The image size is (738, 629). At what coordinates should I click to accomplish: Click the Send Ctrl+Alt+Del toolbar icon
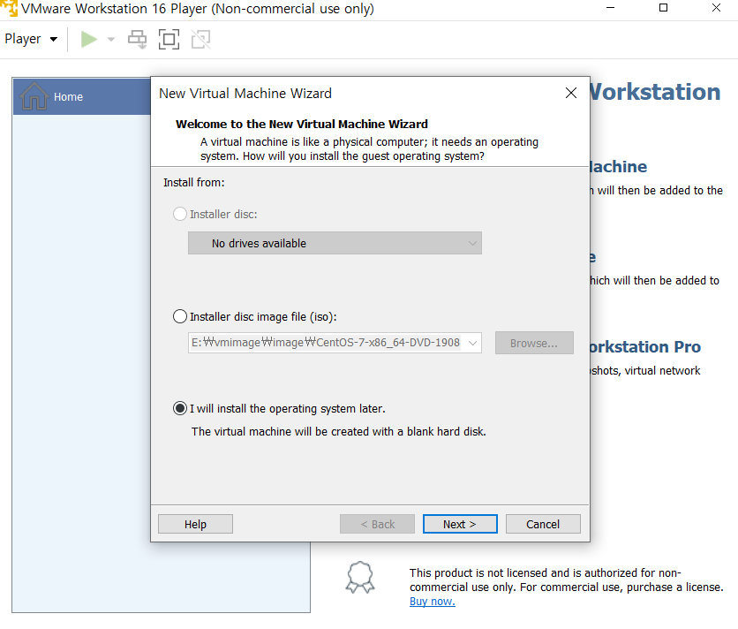click(x=138, y=39)
